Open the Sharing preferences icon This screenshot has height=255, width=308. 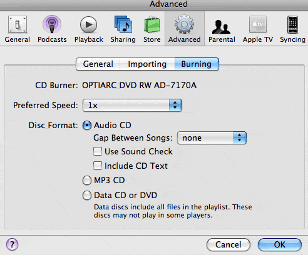(123, 24)
